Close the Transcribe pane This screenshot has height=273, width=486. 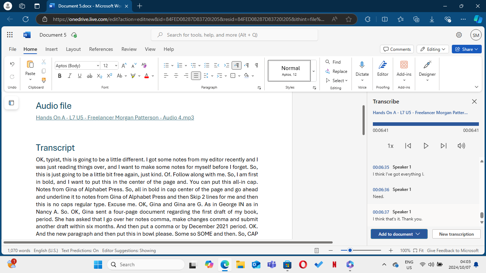pos(474,102)
